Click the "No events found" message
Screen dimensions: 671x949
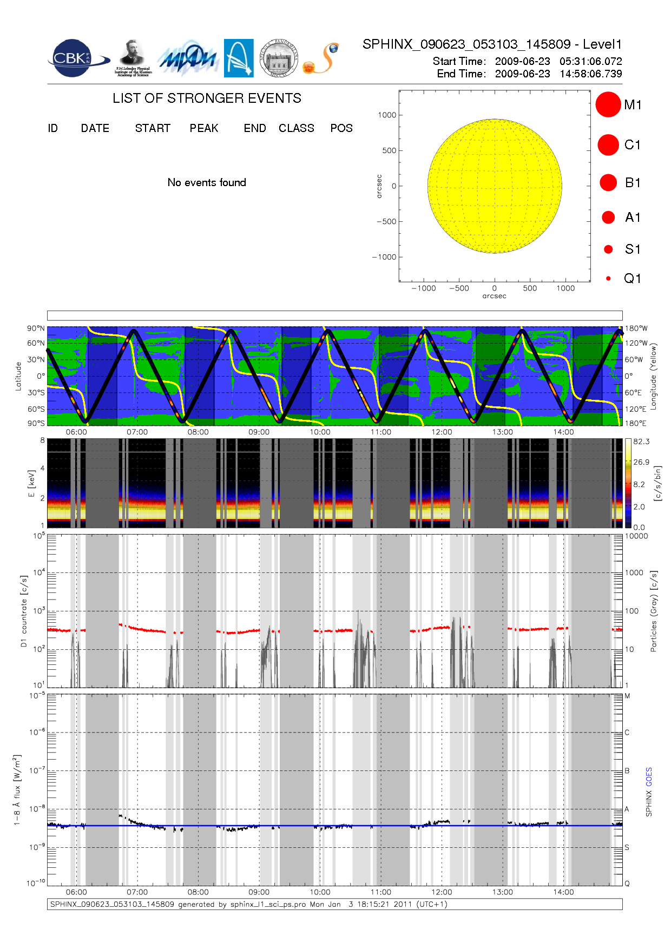tap(207, 182)
